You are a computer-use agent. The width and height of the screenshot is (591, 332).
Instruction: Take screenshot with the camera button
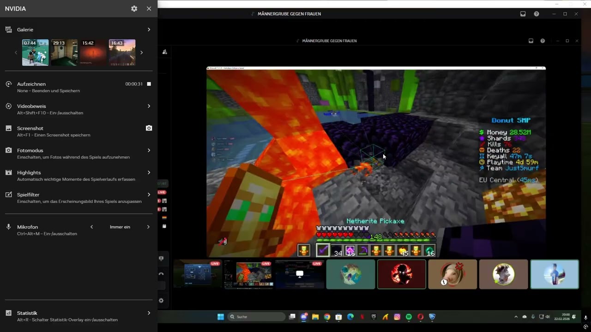(149, 128)
